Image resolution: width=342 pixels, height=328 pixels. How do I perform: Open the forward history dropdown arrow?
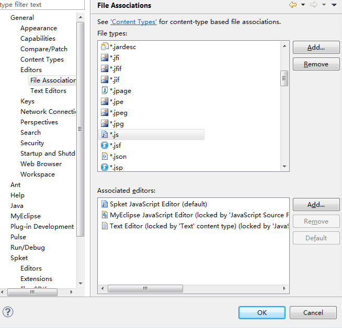(324, 5)
